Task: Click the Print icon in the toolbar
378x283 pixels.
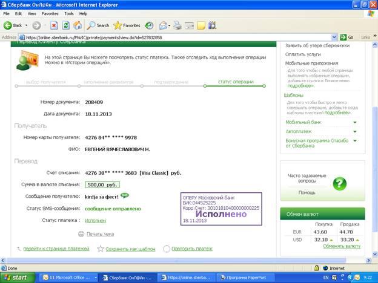Action: pyautogui.click(x=177, y=25)
